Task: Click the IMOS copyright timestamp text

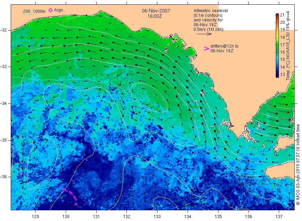Action: (x=298, y=165)
